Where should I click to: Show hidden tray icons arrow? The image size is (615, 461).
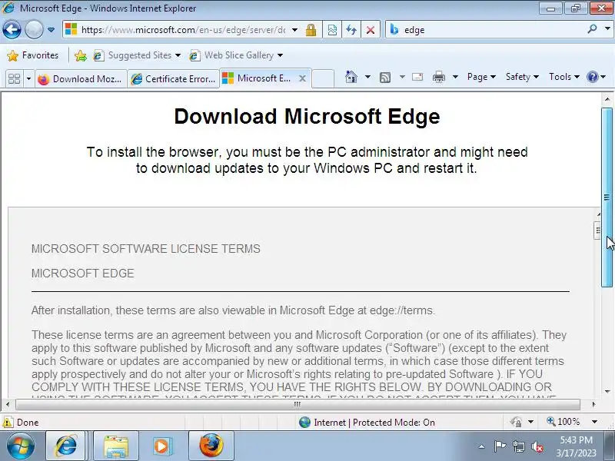pos(481,446)
